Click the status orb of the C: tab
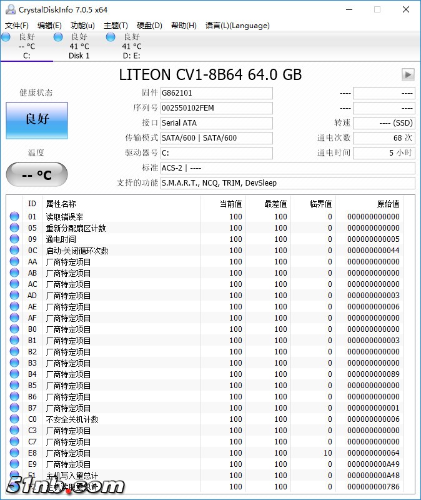The width and height of the screenshot is (421, 500). [6, 37]
